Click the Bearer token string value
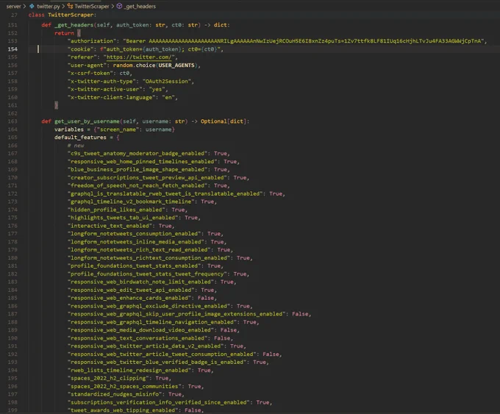The image size is (500, 414). [x=304, y=41]
